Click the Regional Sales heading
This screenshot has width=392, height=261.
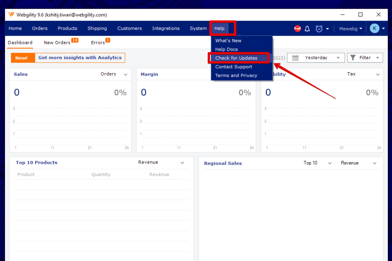(223, 163)
